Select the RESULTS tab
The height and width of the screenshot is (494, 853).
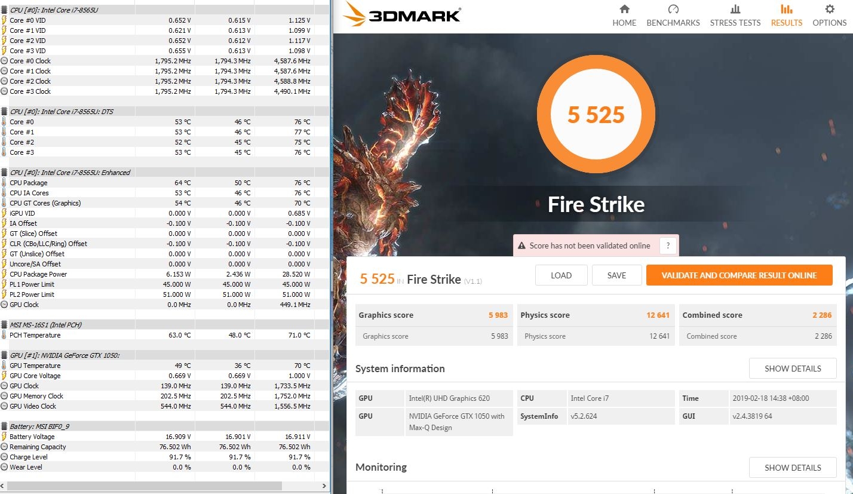point(787,16)
